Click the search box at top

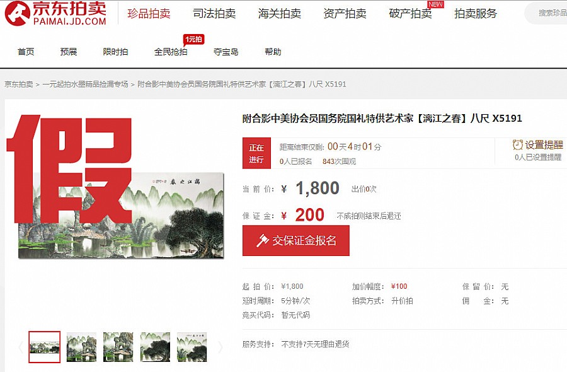[546, 13]
